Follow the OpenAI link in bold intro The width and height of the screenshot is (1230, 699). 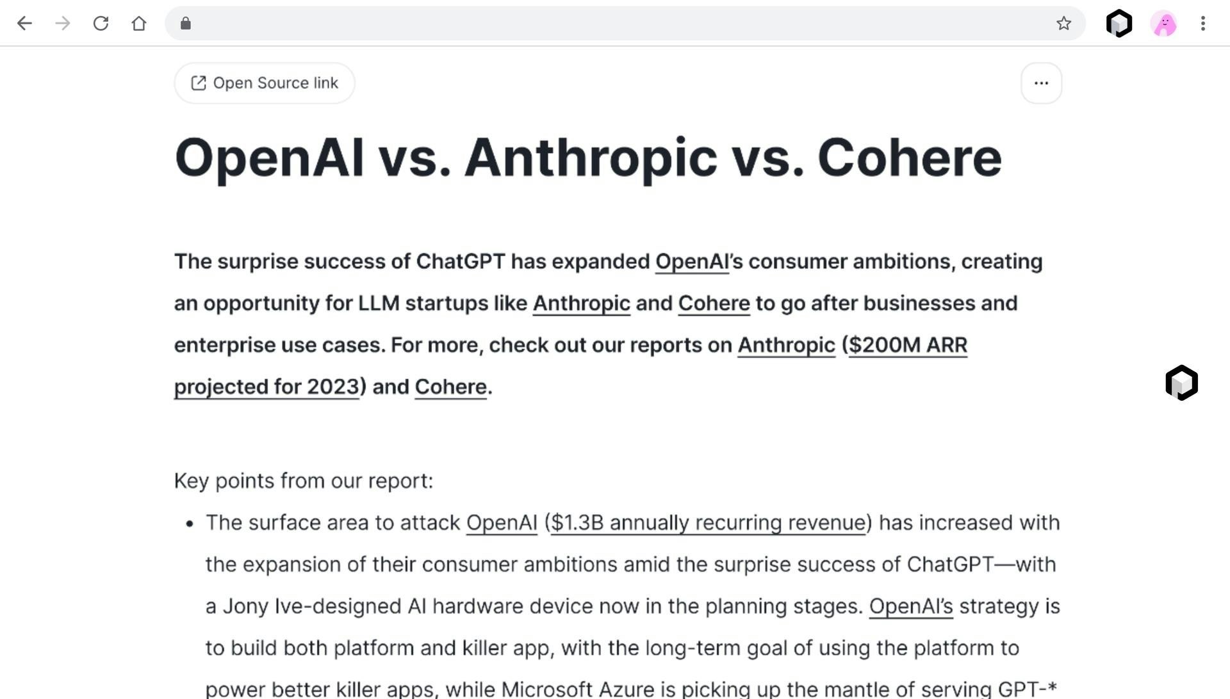pos(692,262)
